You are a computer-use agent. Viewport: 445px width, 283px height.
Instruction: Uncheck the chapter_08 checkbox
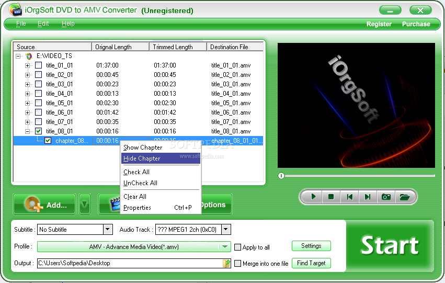coord(48,141)
